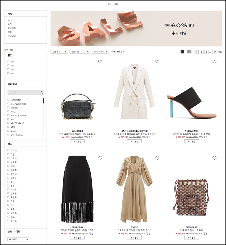226x245 pixels.
Task: Click the 다음 next page link
Action: [x=220, y=52]
